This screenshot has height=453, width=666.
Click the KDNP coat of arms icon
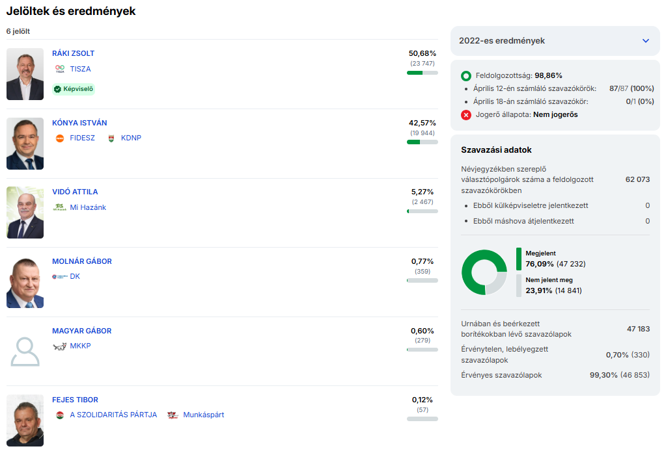(111, 138)
